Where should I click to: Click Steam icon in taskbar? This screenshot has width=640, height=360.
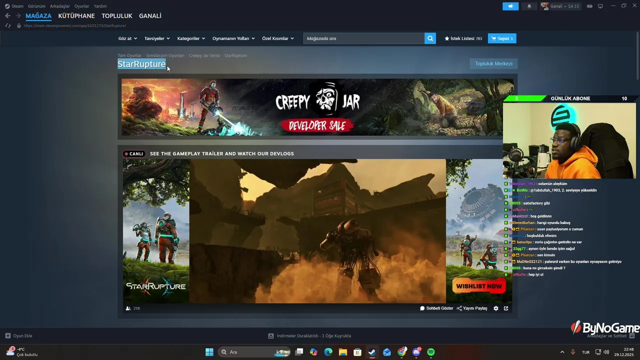click(x=372, y=352)
